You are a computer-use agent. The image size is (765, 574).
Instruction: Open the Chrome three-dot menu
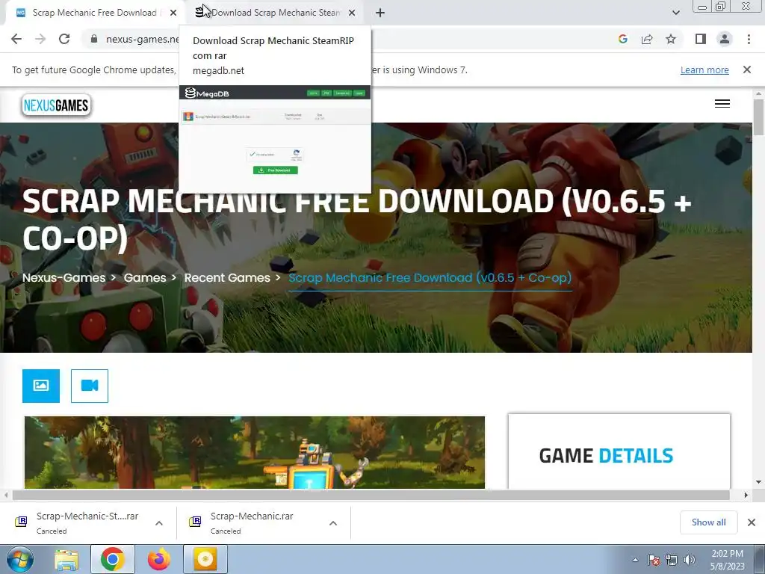(749, 39)
